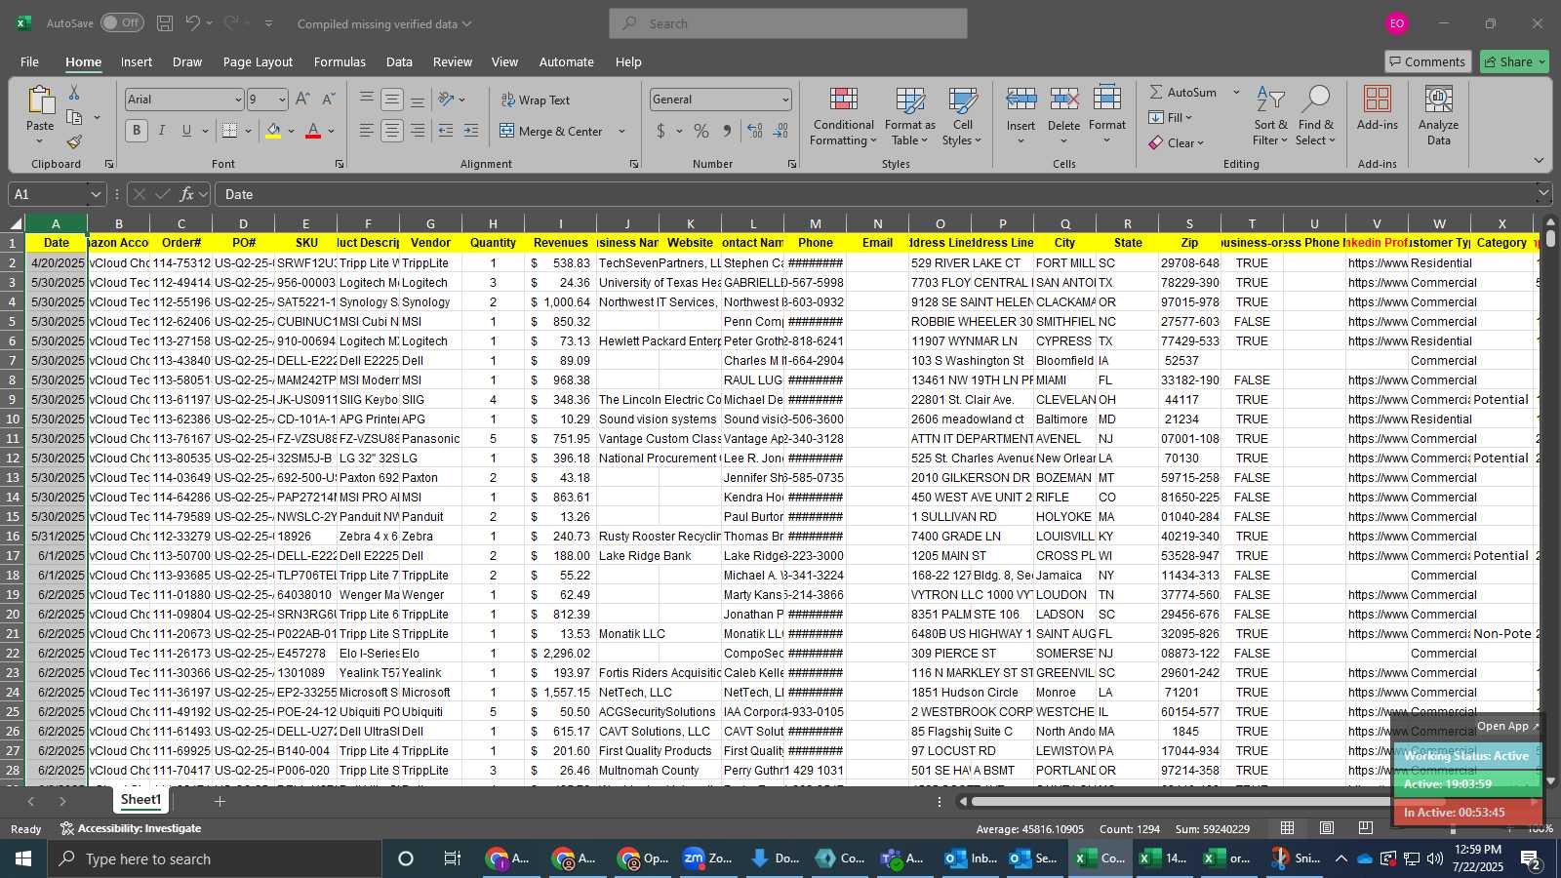Click the Align Right icon
Screen dimensions: 1561x878
[418, 131]
